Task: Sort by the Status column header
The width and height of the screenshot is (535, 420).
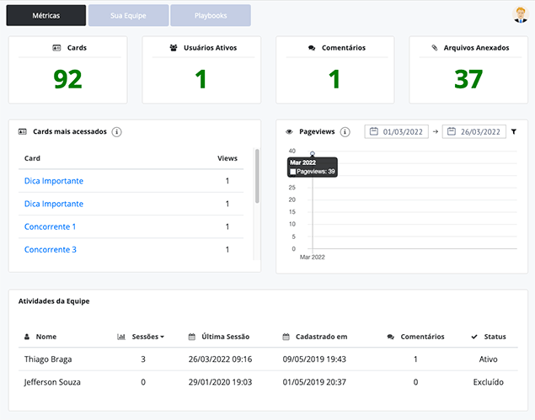Action: [x=495, y=337]
